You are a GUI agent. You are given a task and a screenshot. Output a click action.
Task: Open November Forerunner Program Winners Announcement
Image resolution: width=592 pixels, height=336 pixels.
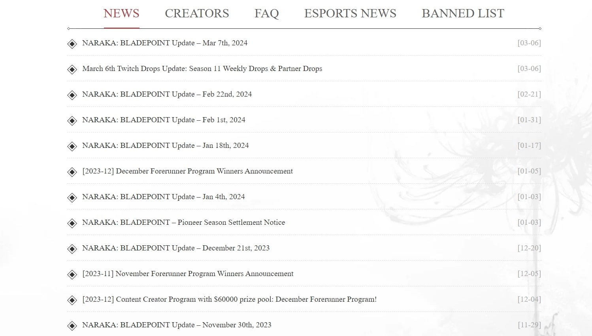pos(188,274)
